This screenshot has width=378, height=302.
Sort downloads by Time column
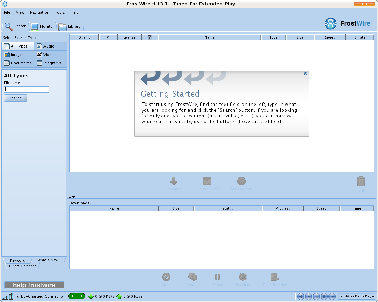(357, 208)
